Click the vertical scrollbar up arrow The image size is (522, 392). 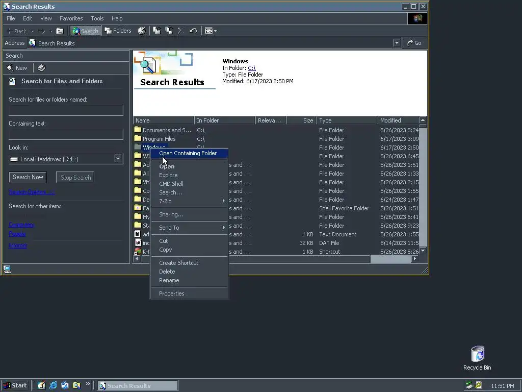coord(423,120)
